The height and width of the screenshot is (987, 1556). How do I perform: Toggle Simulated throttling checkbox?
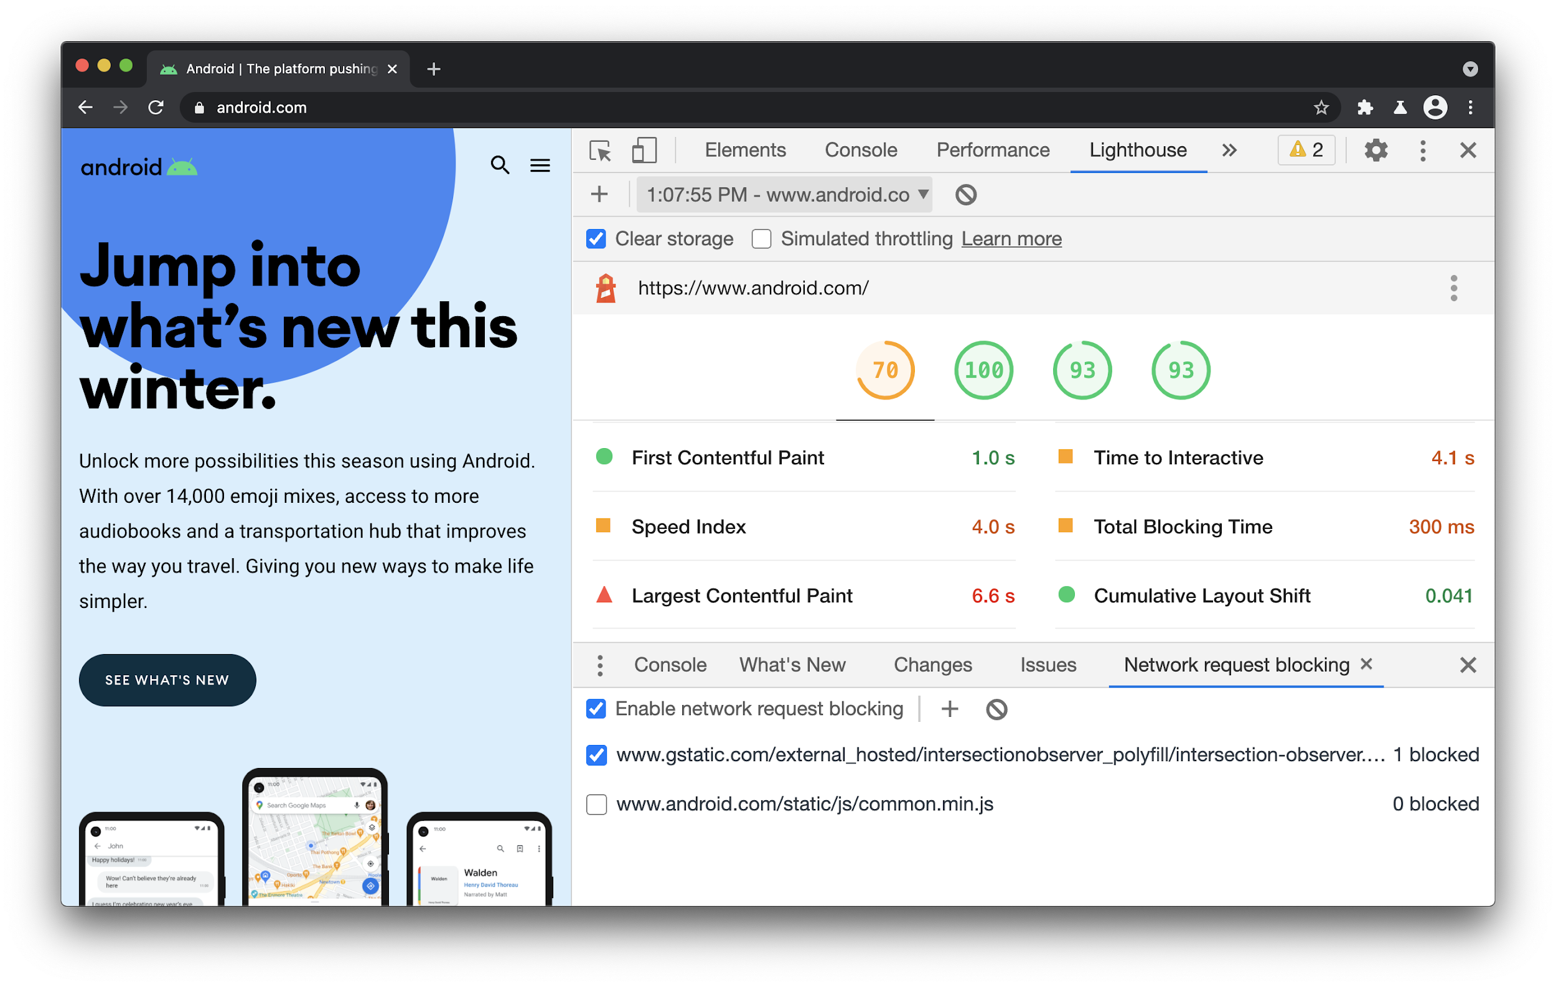pos(761,240)
